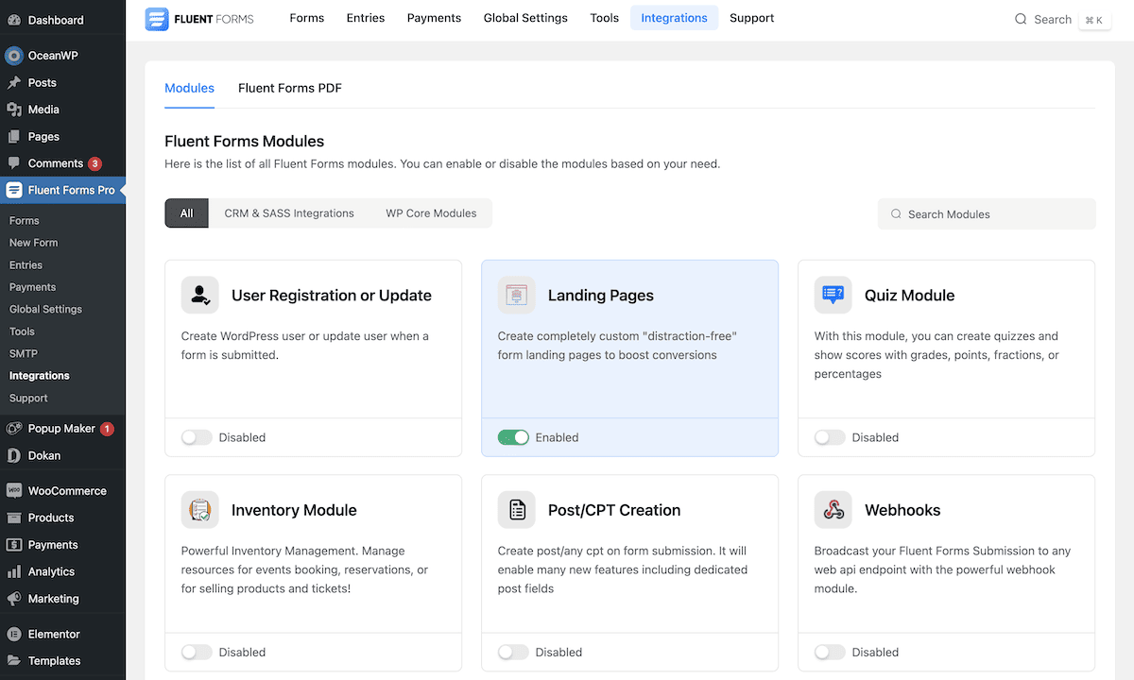
Task: Open Global Settings in sidebar submenu
Action: coord(45,309)
